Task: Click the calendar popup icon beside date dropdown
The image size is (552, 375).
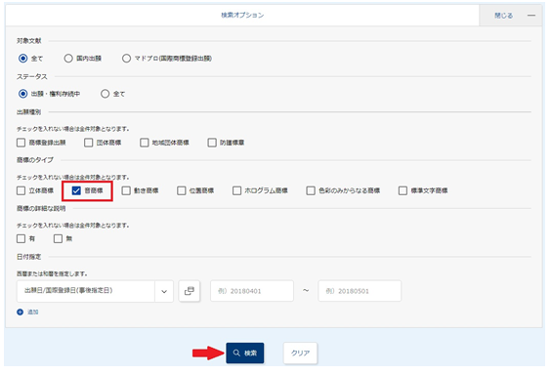Action: (x=190, y=291)
